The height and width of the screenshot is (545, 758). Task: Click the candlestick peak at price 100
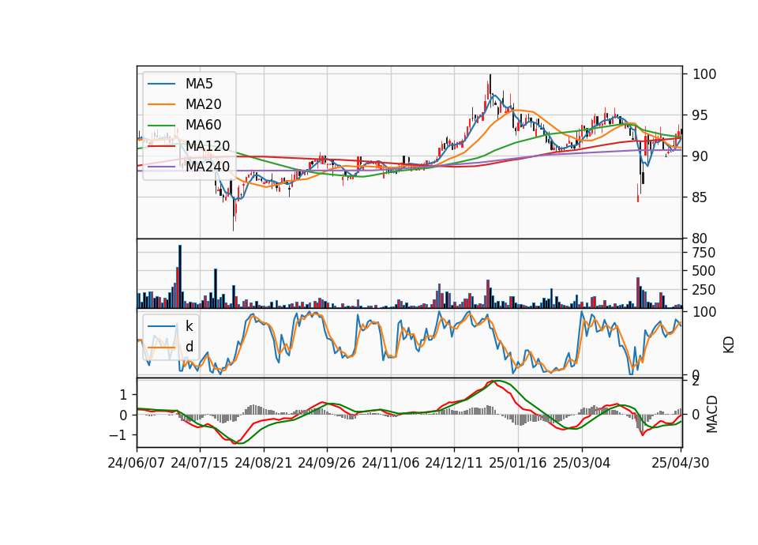[490, 85]
